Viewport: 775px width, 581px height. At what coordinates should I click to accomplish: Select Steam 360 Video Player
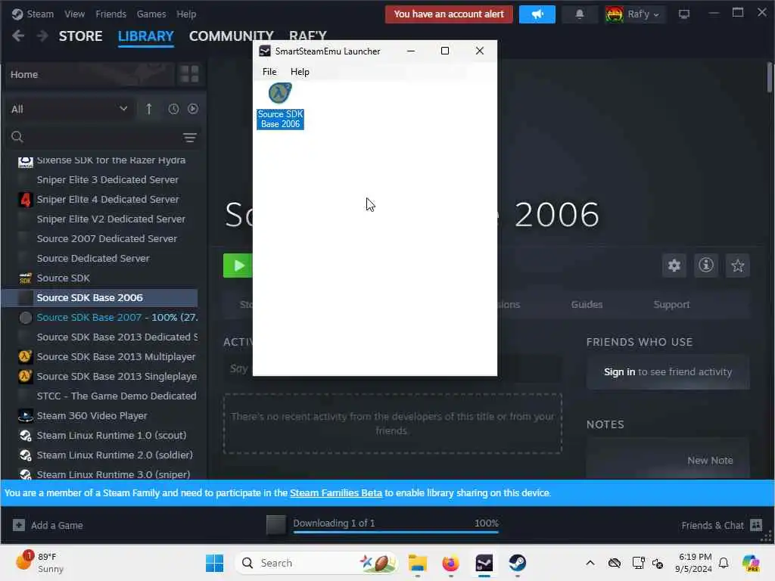(x=107, y=416)
